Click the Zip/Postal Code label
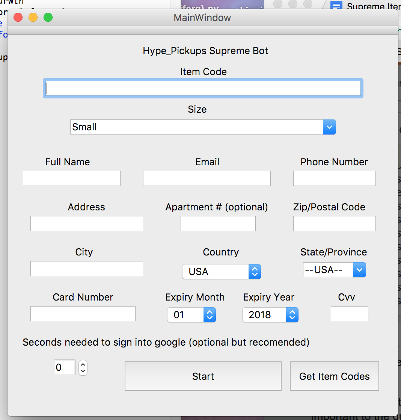401x420 pixels. coord(329,207)
